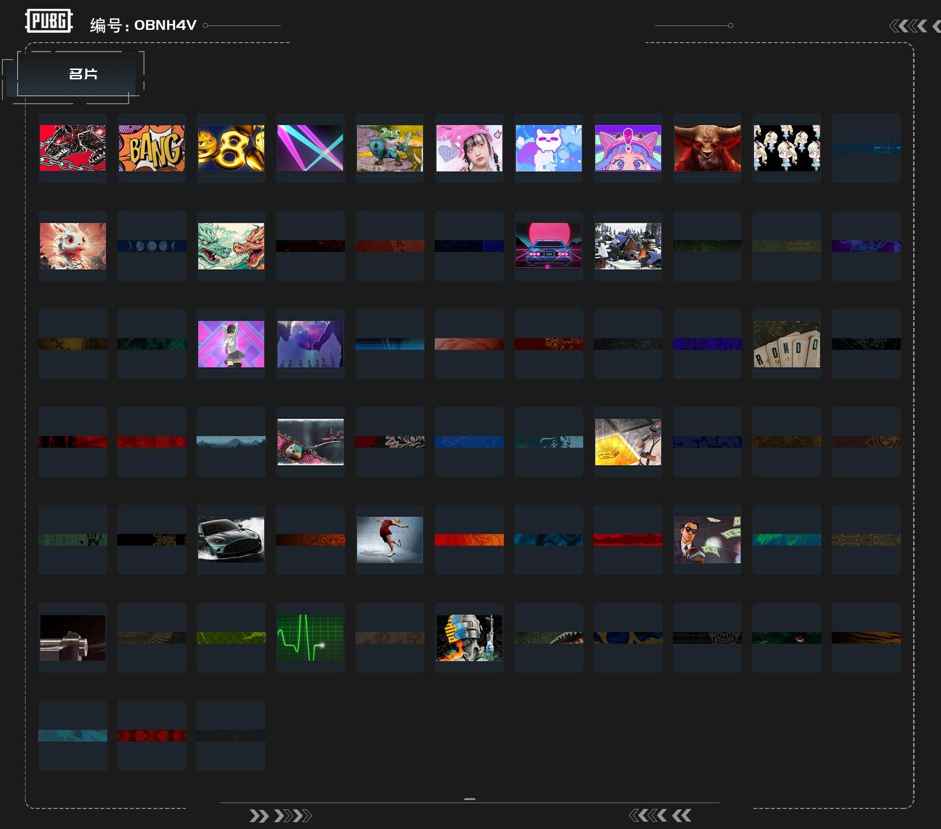Choose the green-teal gradient banner nameplate

pyautogui.click(x=787, y=540)
